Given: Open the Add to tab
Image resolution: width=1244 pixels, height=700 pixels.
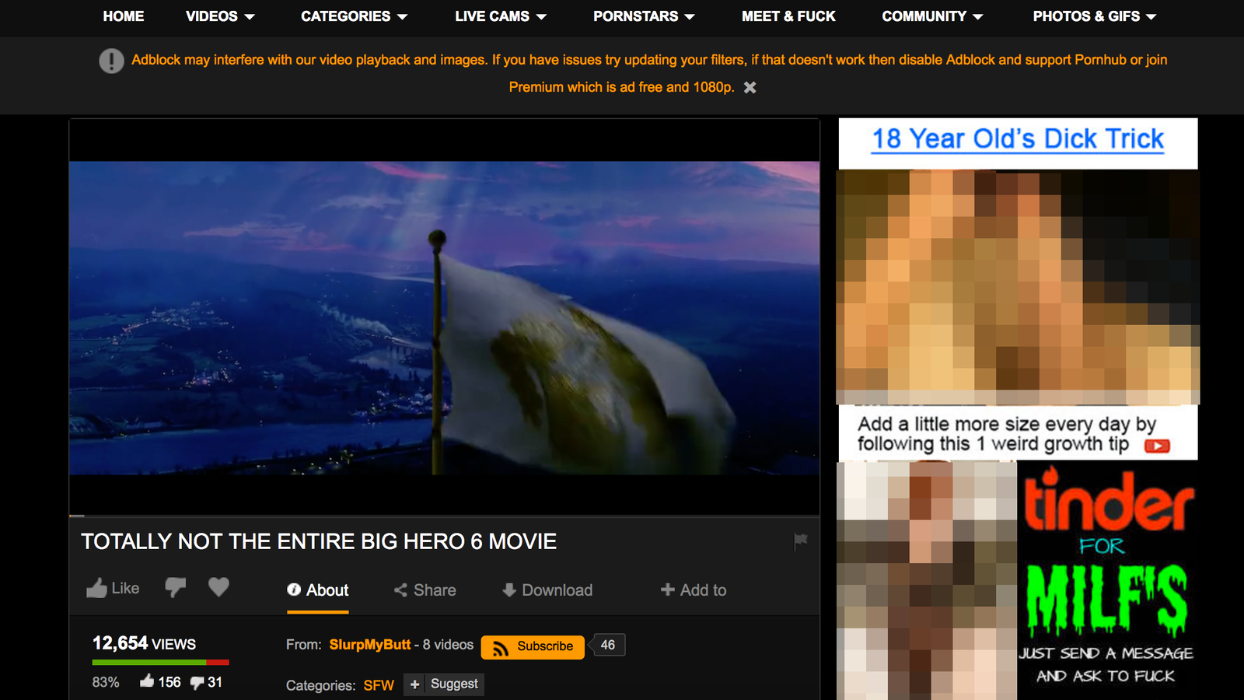Looking at the screenshot, I should click(x=694, y=590).
